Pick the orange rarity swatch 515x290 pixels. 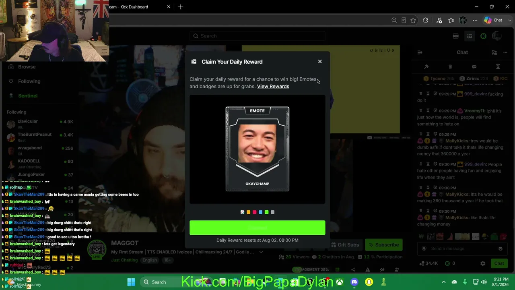click(248, 212)
